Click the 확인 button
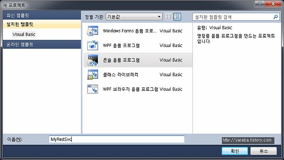This screenshot has height=160, width=284. [x=235, y=151]
